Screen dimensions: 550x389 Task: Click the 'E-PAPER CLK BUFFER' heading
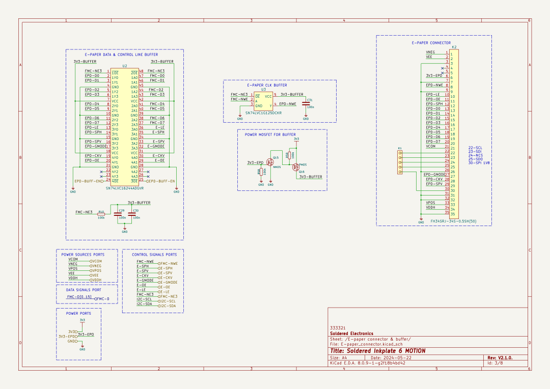[267, 85]
